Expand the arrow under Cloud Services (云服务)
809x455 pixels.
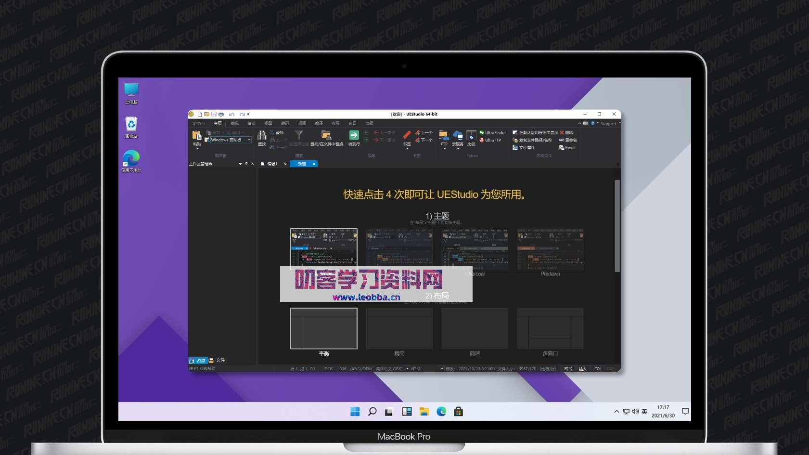pyautogui.click(x=458, y=149)
